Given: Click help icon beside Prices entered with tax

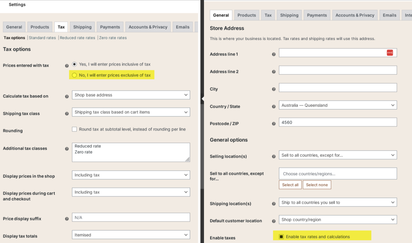Looking at the screenshot, I should [67, 66].
